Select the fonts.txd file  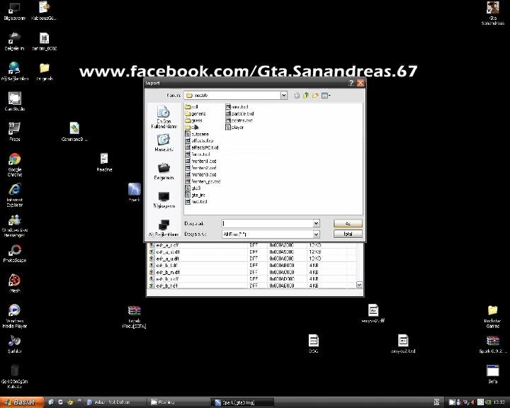pyautogui.click(x=198, y=154)
